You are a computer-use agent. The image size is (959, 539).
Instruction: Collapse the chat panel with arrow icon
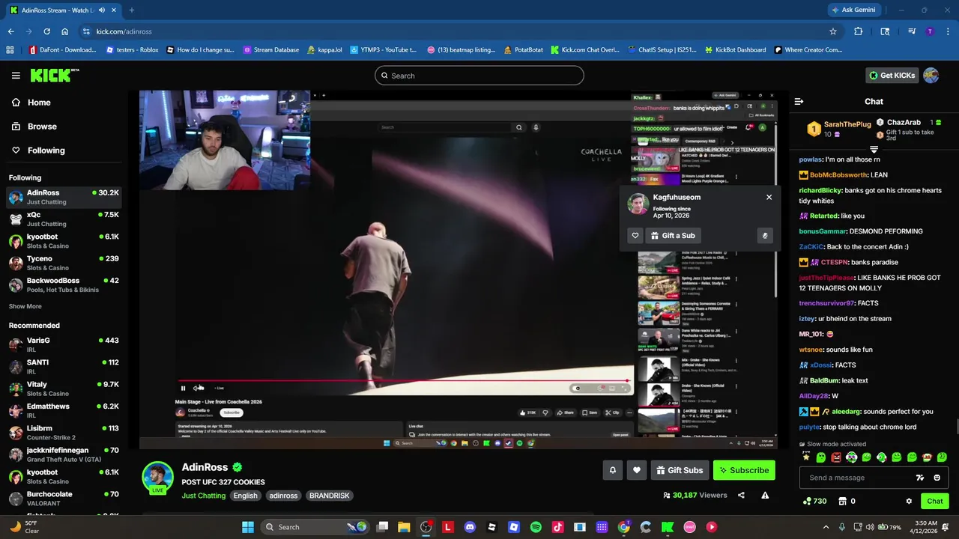point(799,102)
